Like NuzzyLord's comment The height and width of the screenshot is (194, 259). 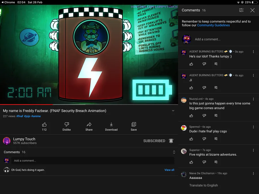click(x=191, y=116)
